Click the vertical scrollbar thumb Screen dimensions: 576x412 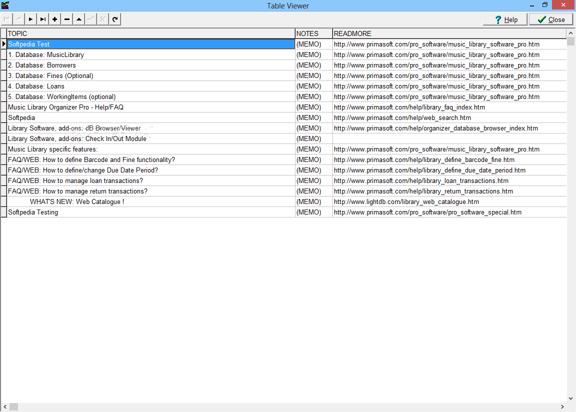pos(570,41)
